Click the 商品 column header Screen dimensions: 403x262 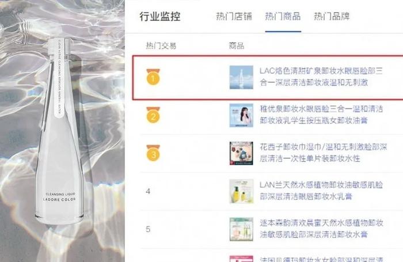pyautogui.click(x=237, y=45)
